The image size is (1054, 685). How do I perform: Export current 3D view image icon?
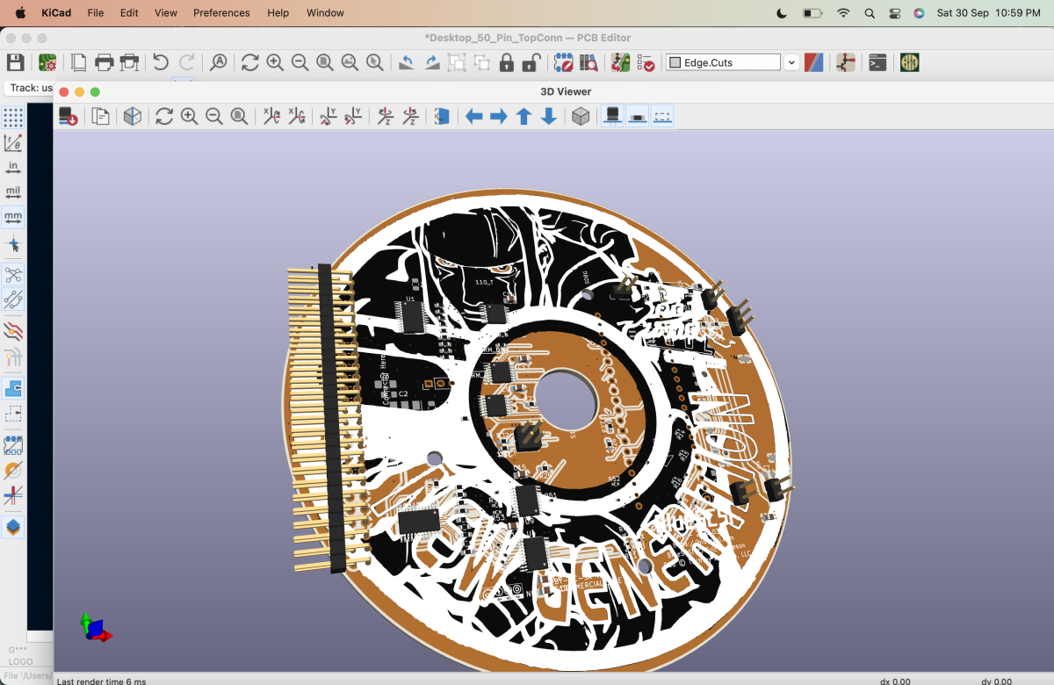pyautogui.click(x=69, y=116)
